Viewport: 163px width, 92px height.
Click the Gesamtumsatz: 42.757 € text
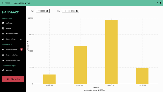click(94, 90)
